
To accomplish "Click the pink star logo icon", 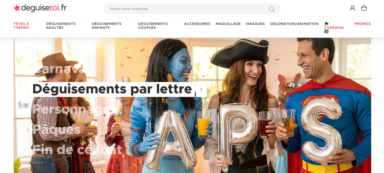I will (x=17, y=8).
